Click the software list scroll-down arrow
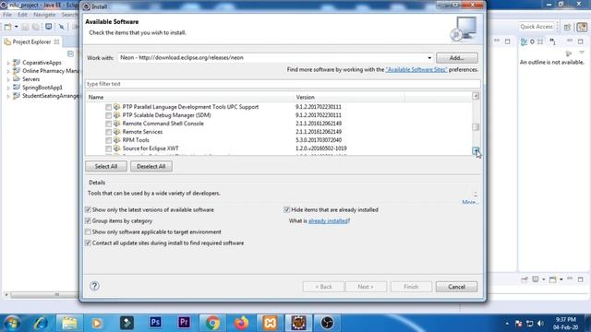 (x=476, y=150)
